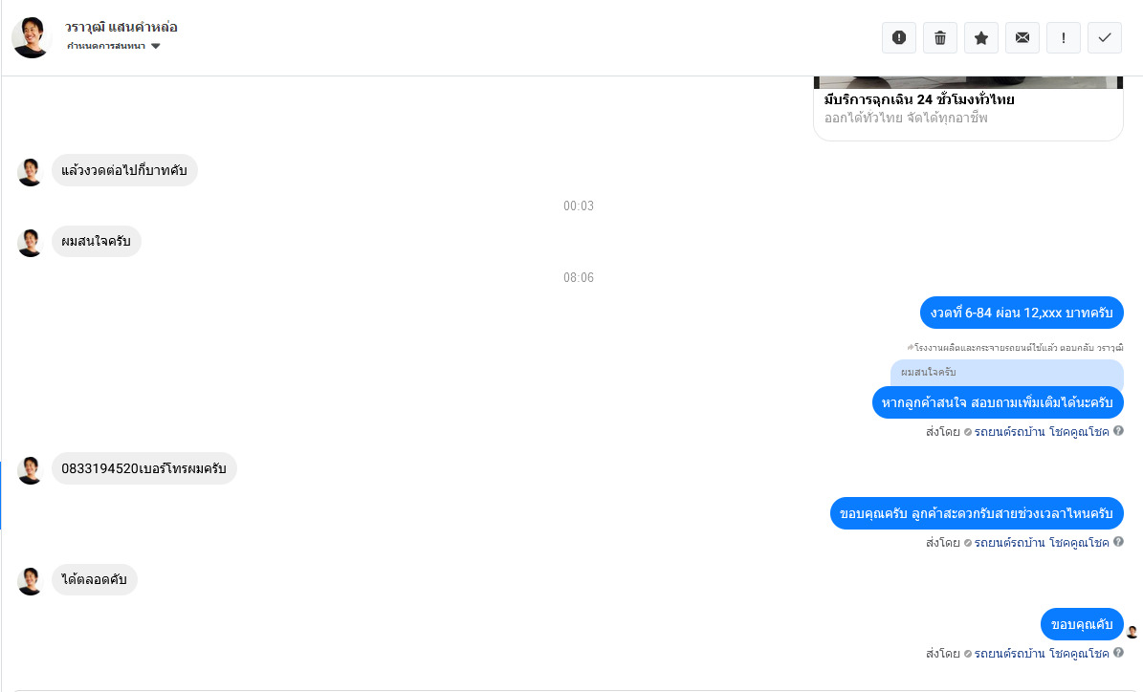The image size is (1143, 692).
Task: Open the contact name at the top
Action: pos(121,27)
